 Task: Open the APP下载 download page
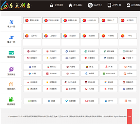114,5
